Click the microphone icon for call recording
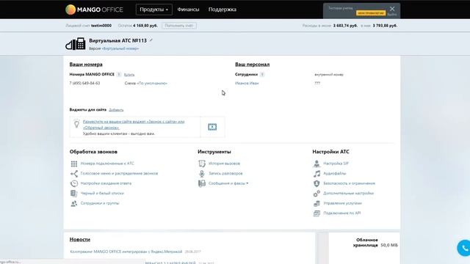Viewport: 470px width, 264px height. 202,174
